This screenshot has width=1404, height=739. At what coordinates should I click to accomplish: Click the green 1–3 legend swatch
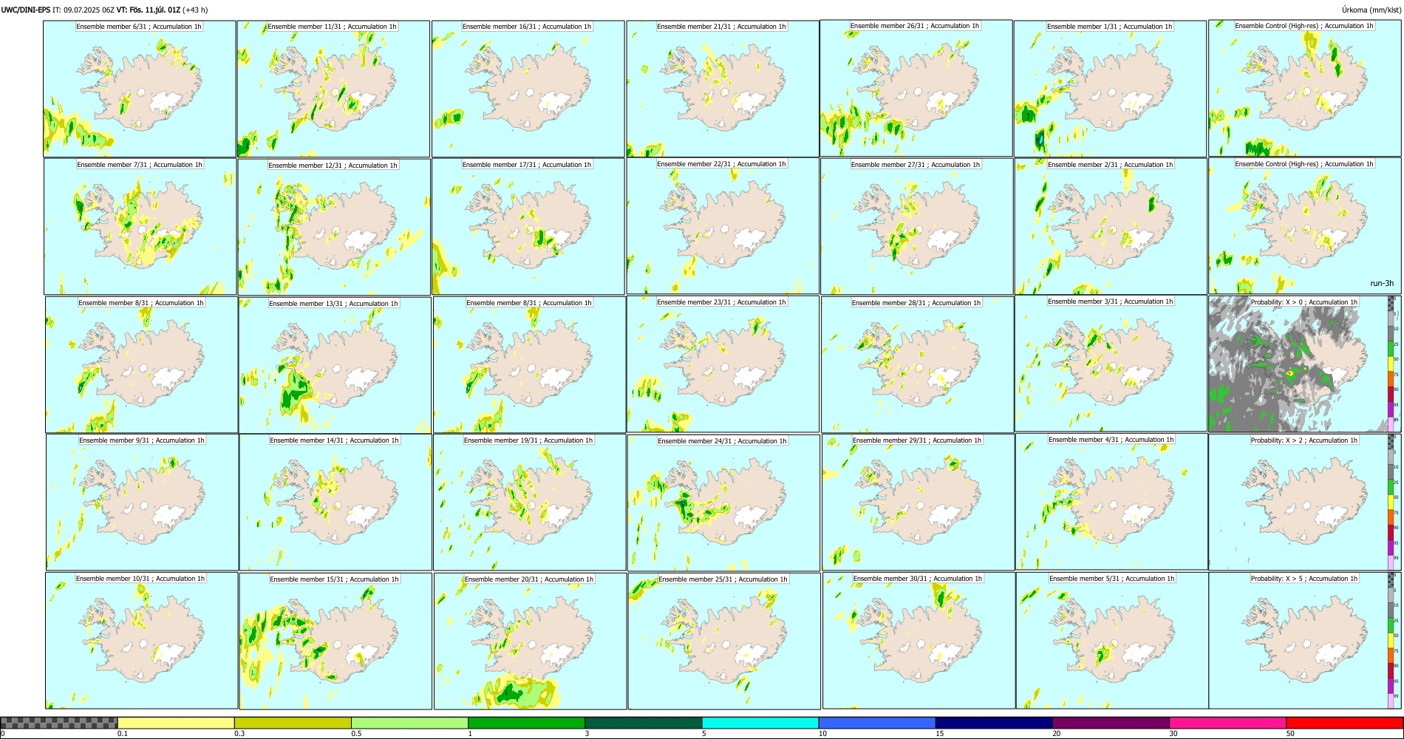(x=526, y=723)
